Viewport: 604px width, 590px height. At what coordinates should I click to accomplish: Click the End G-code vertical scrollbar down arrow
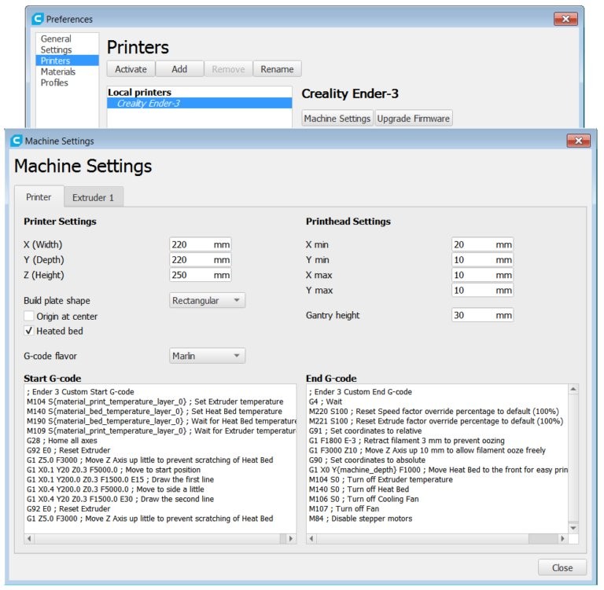coord(573,526)
